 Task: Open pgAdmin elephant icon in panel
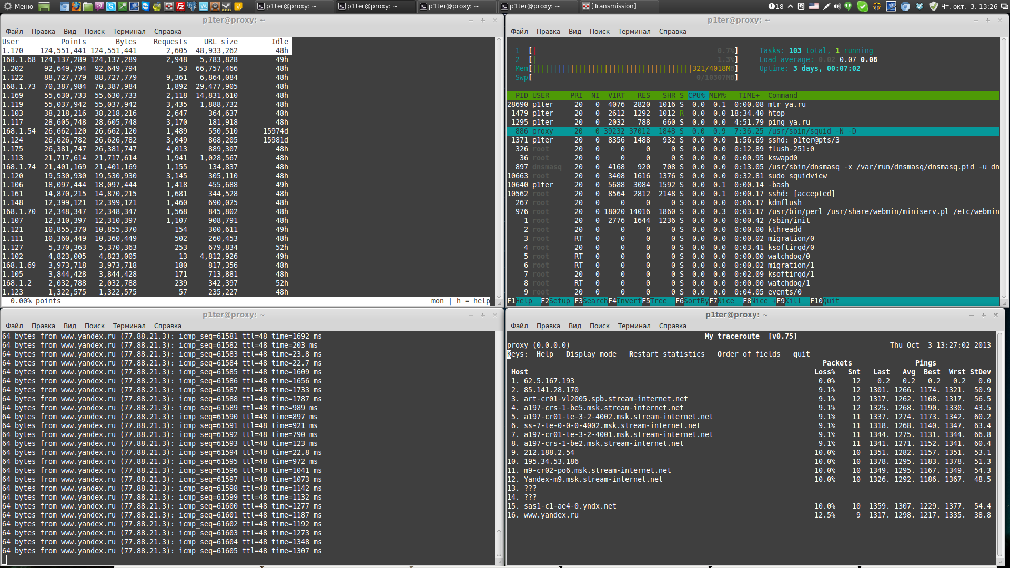click(x=191, y=6)
